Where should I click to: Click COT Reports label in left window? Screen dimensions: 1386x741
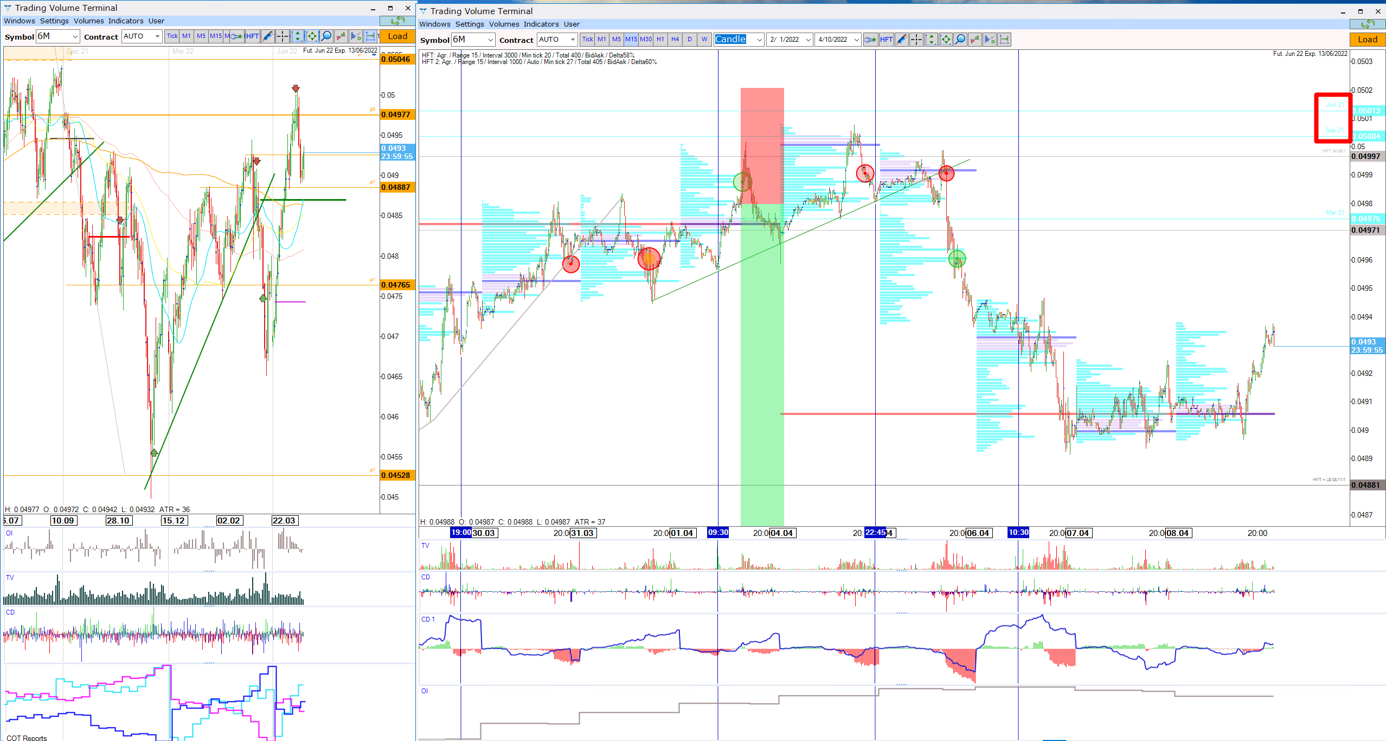pyautogui.click(x=27, y=738)
